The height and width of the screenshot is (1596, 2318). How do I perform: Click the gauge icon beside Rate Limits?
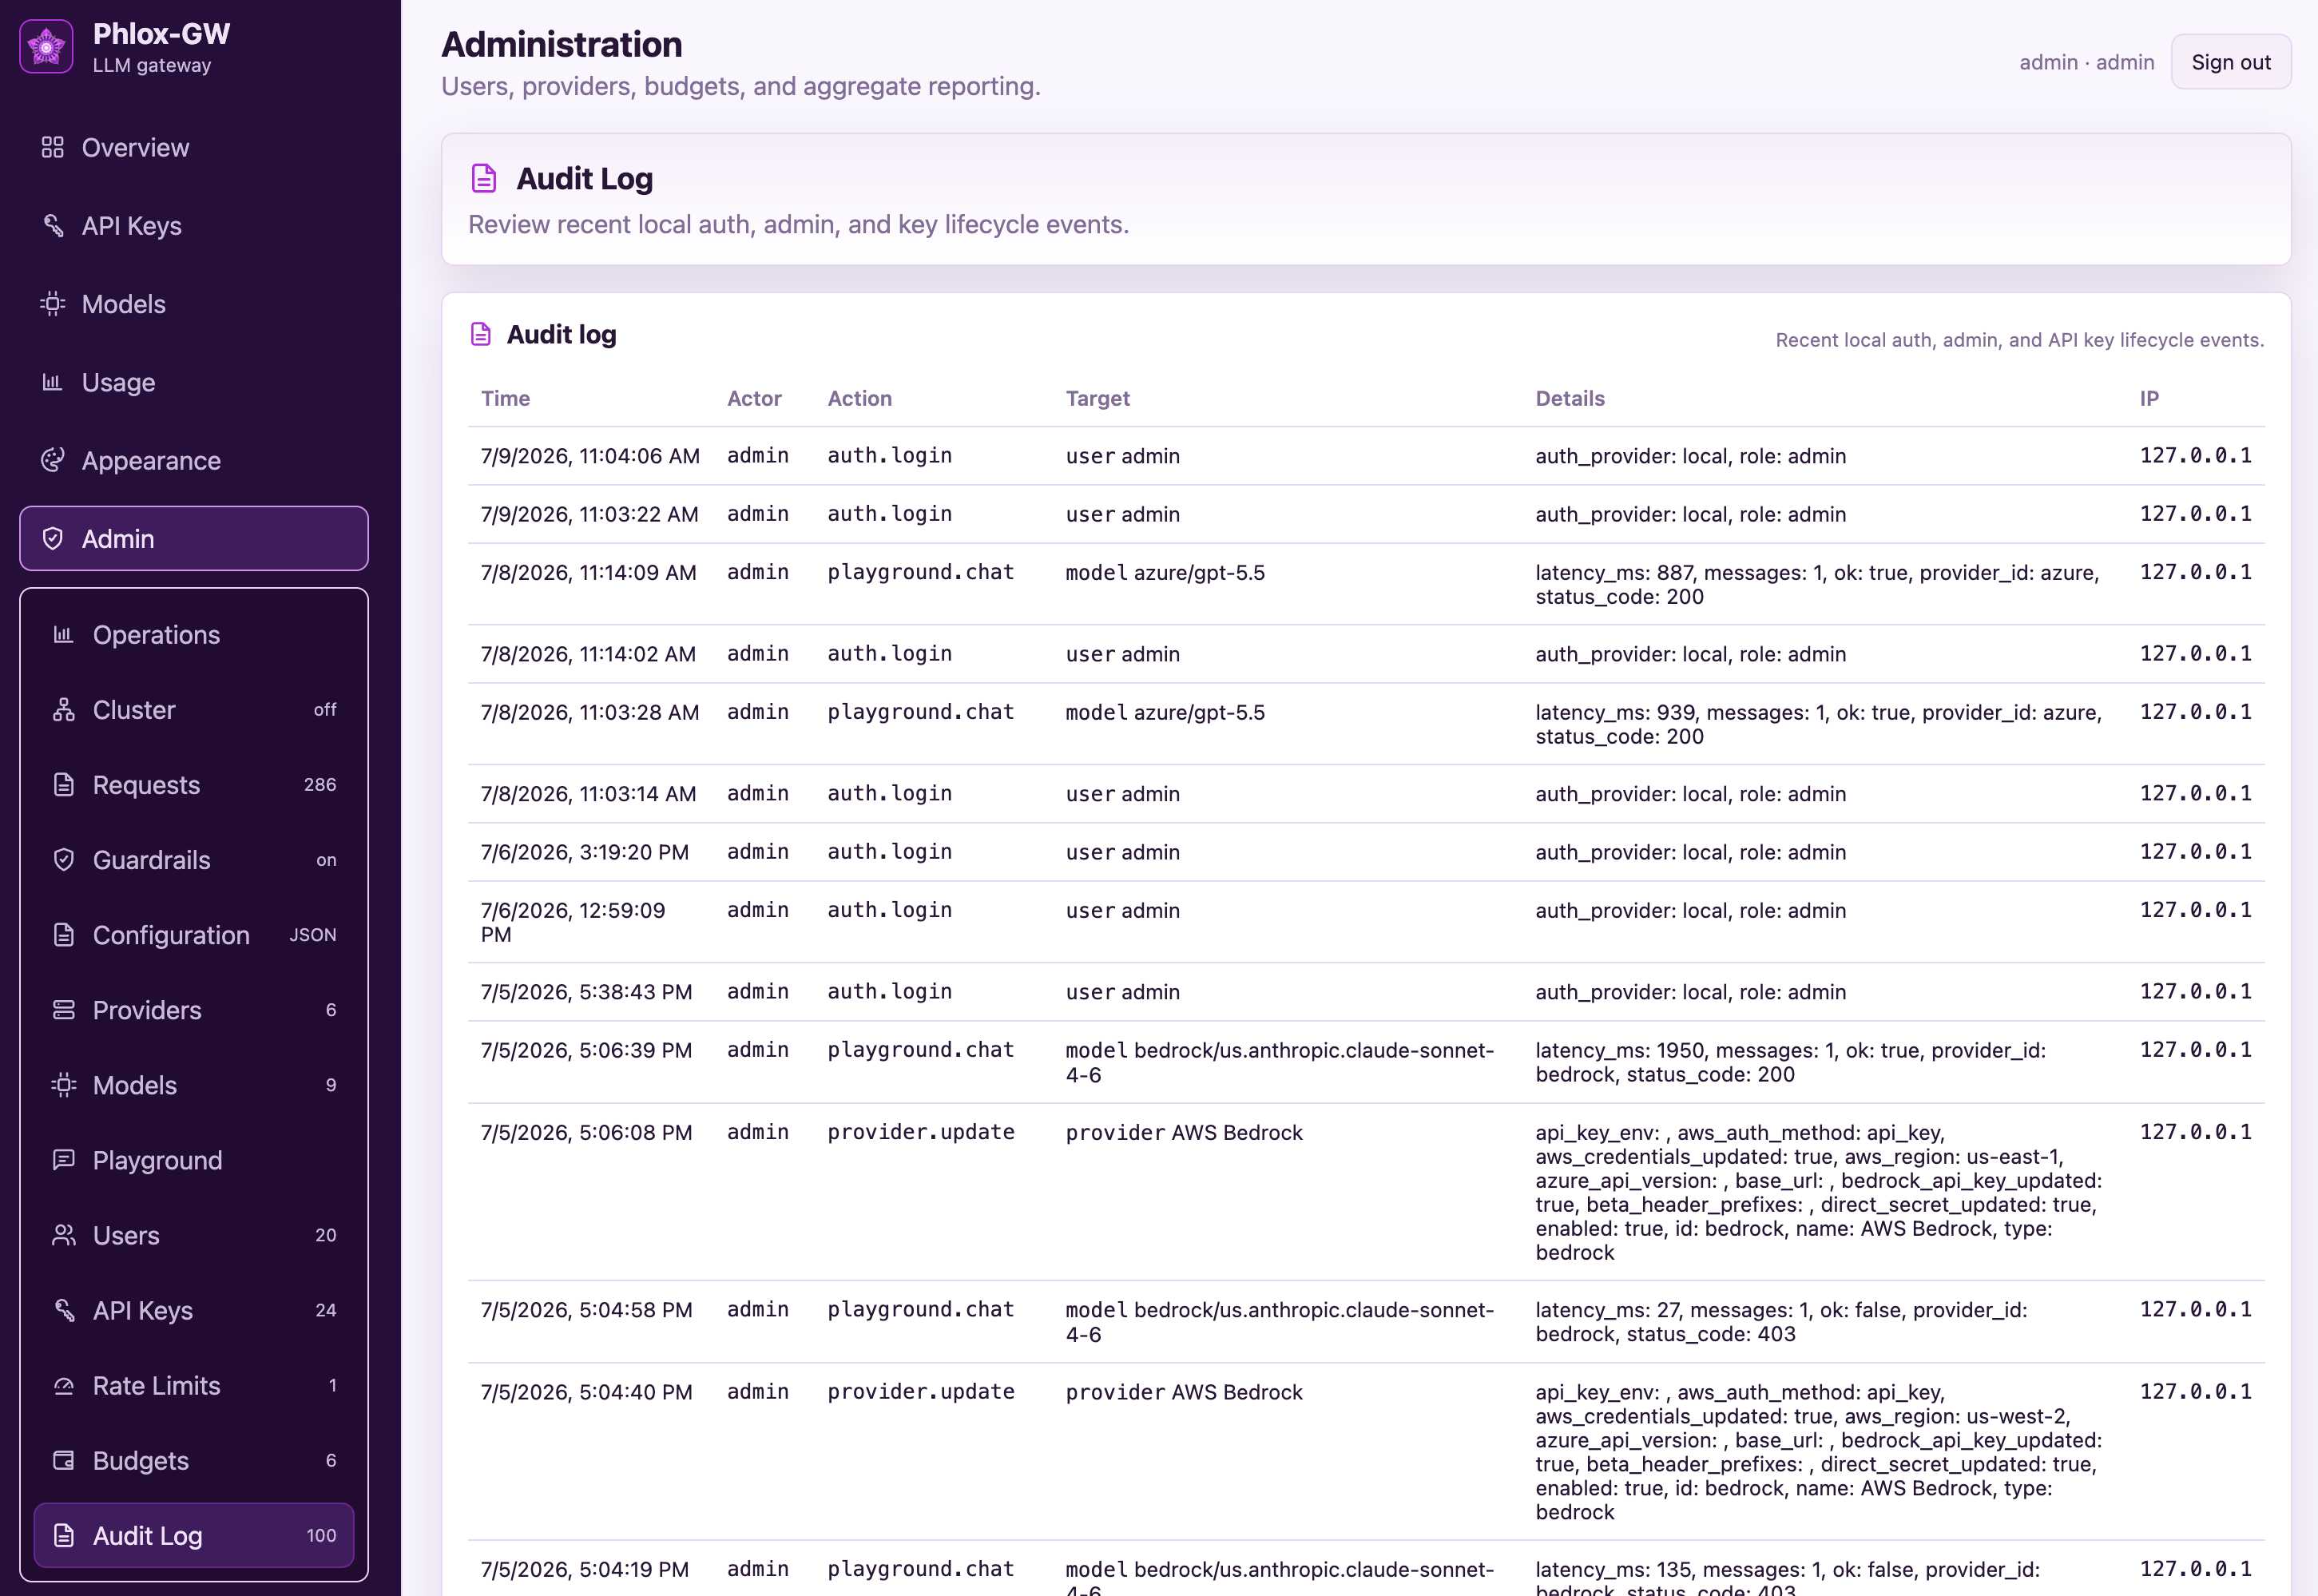click(x=64, y=1385)
